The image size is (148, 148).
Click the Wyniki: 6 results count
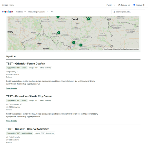[11, 56]
